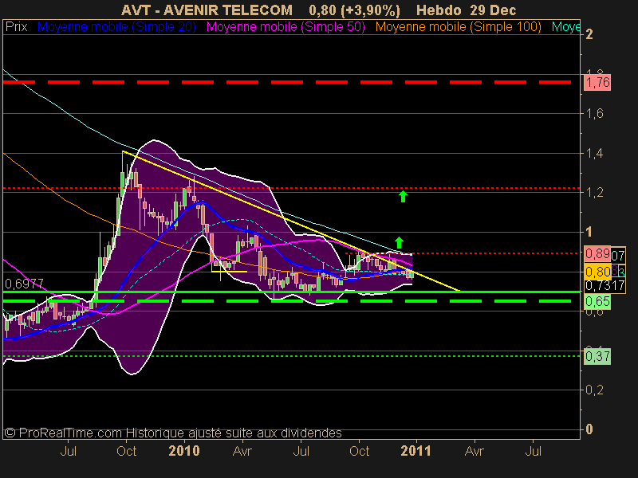Click the Avr label following 2011
Screen dimensions: 638x478
click(x=475, y=451)
